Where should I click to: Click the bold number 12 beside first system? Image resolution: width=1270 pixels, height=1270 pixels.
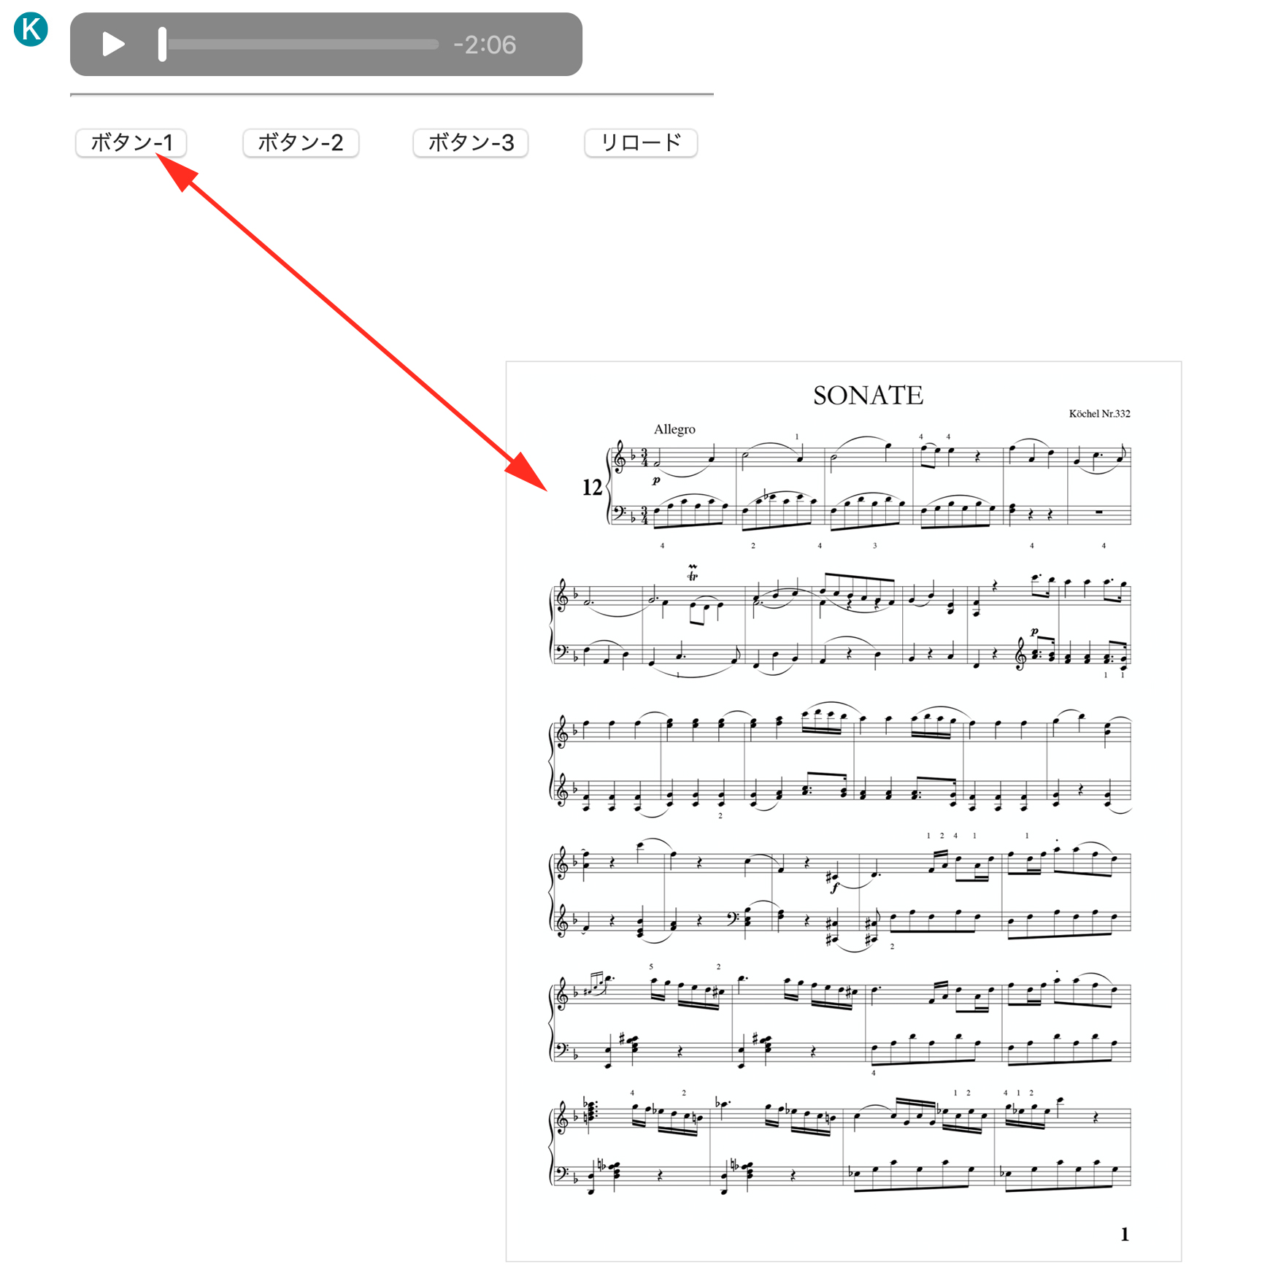point(592,487)
